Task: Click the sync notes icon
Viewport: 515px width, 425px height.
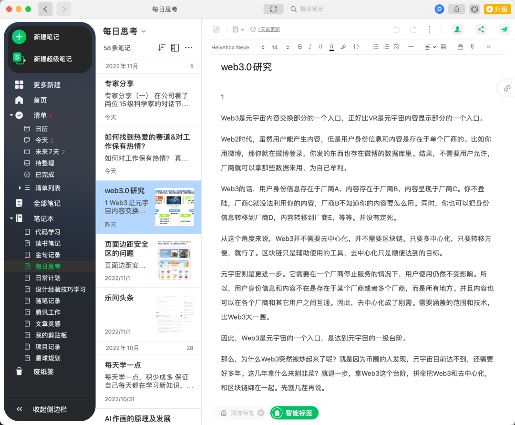Action: pyautogui.click(x=273, y=9)
